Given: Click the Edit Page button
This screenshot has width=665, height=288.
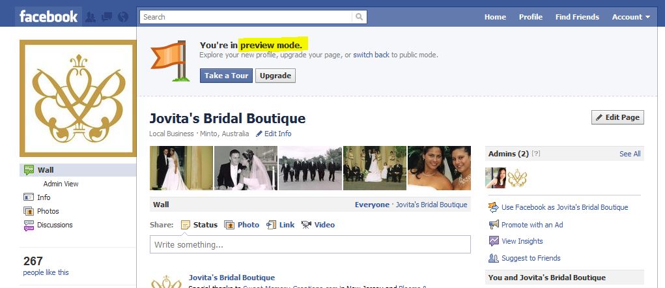Looking at the screenshot, I should pyautogui.click(x=617, y=117).
